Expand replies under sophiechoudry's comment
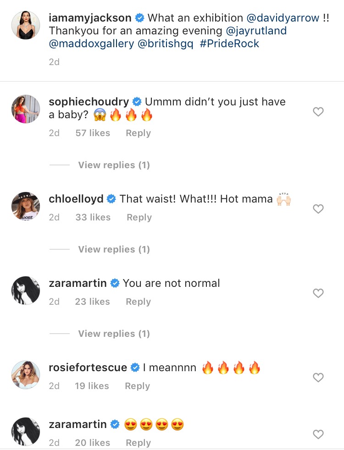Viewport: 344px width, 450px height. pos(113,165)
